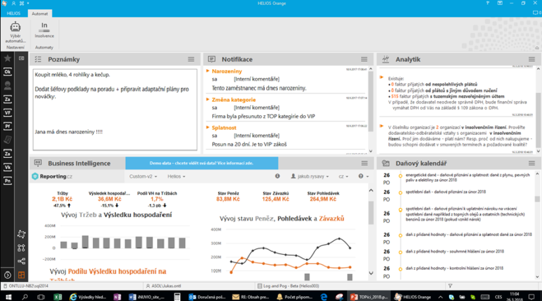Click the Business Intelligence scroll down arrow

(371, 273)
